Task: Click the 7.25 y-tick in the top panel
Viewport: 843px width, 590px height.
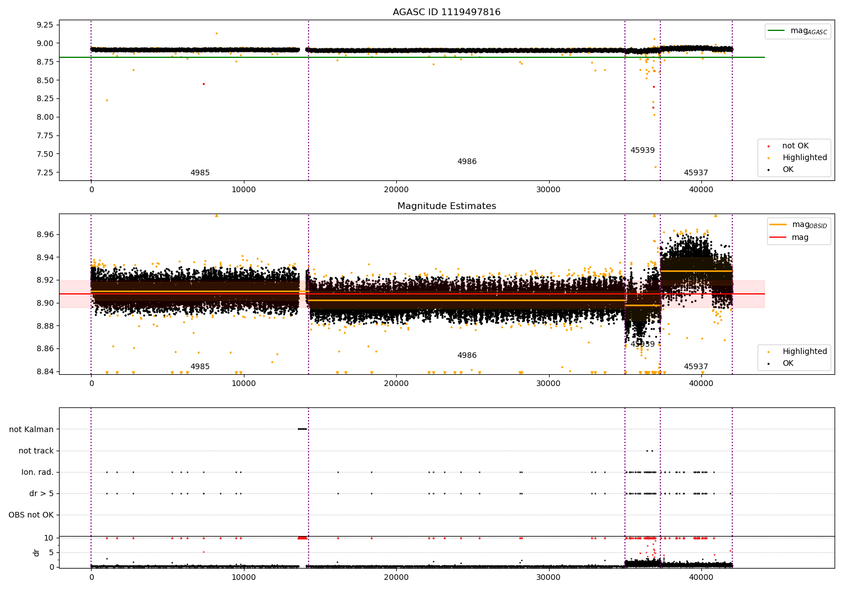Action: click(x=45, y=173)
